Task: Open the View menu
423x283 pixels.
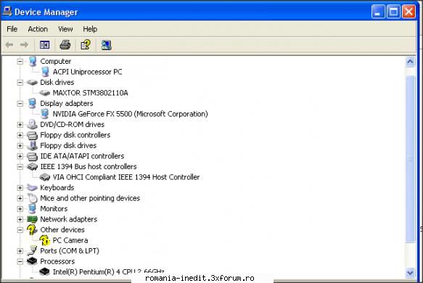Action: click(65, 29)
